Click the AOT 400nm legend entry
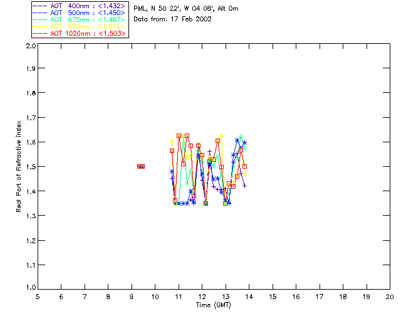The width and height of the screenshot is (401, 321). (79, 6)
